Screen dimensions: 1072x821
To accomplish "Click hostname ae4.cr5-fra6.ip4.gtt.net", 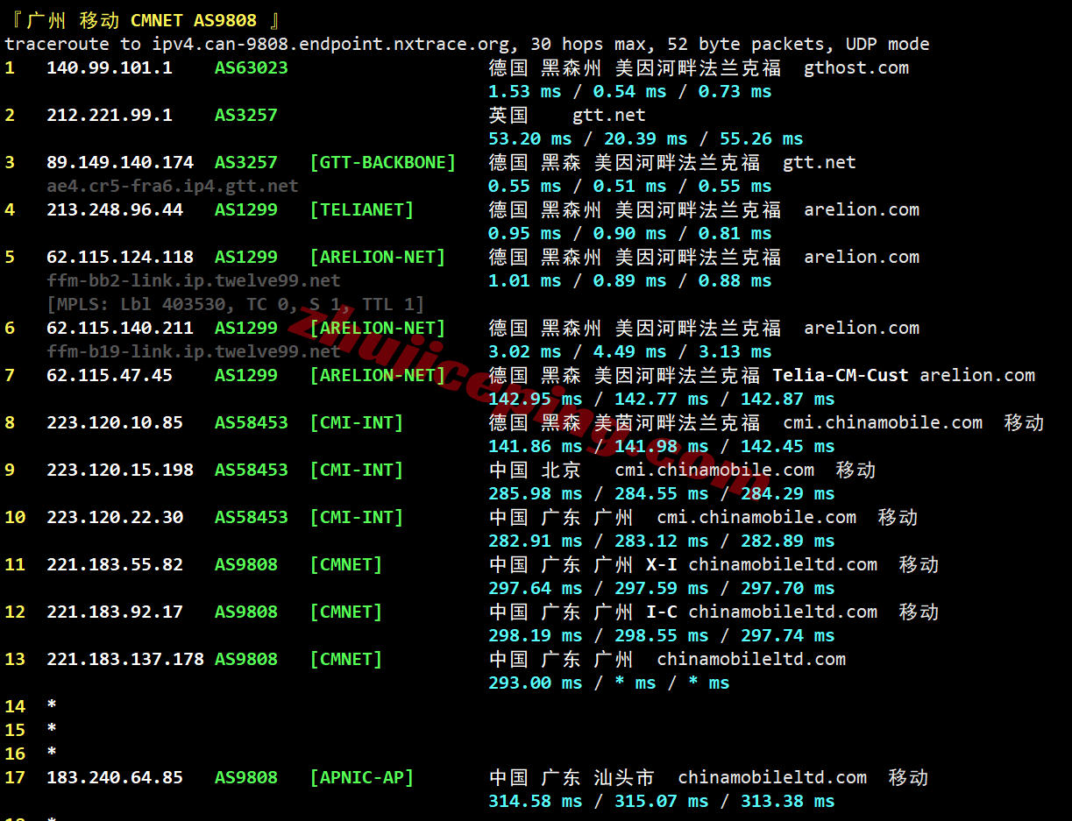I will coord(173,186).
